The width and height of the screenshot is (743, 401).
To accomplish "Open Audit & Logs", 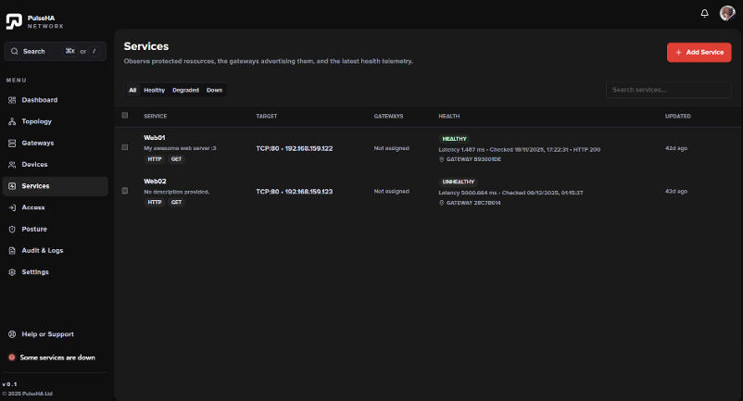I will coord(56,250).
